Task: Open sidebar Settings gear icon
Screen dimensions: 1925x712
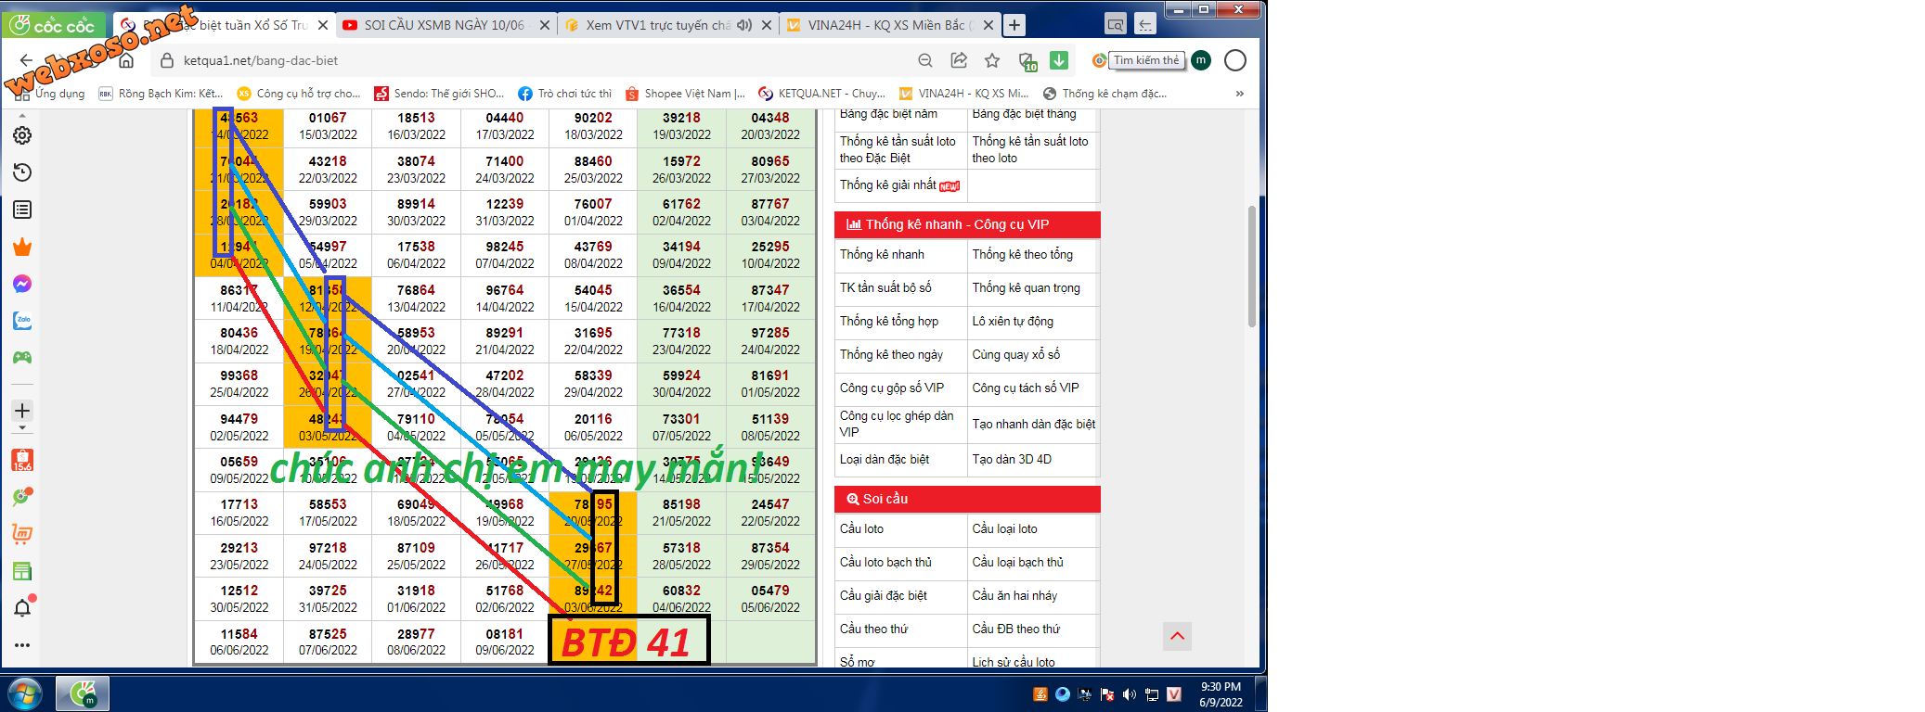Action: click(x=22, y=135)
